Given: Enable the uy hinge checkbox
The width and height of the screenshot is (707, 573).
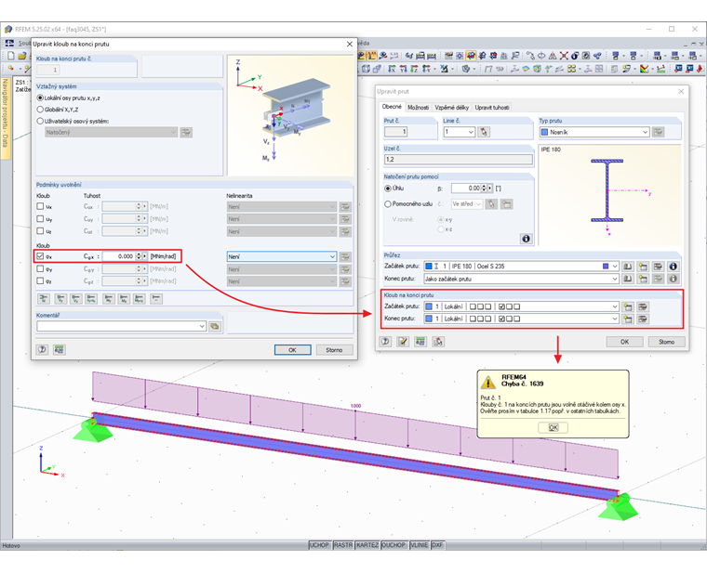Looking at the screenshot, I should [x=40, y=219].
